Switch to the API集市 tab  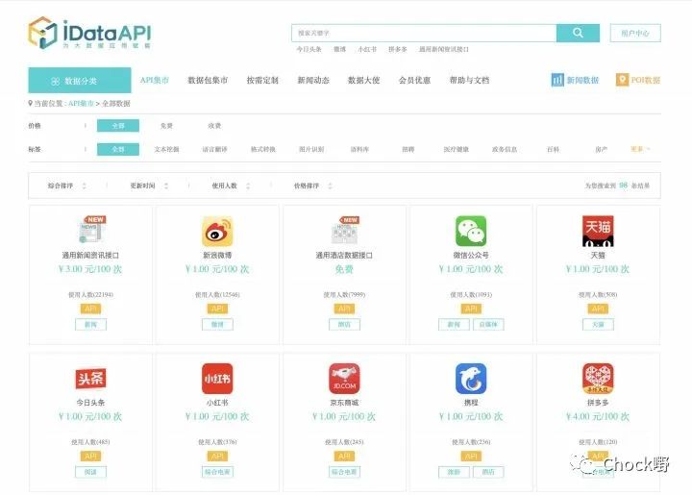point(155,81)
